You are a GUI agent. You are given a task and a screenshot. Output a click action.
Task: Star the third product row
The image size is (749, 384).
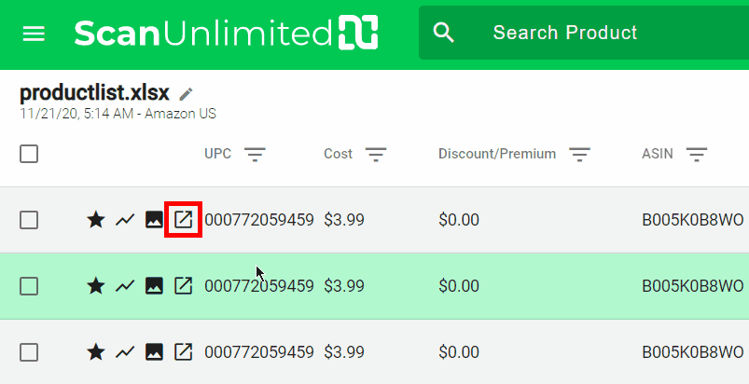tap(95, 352)
